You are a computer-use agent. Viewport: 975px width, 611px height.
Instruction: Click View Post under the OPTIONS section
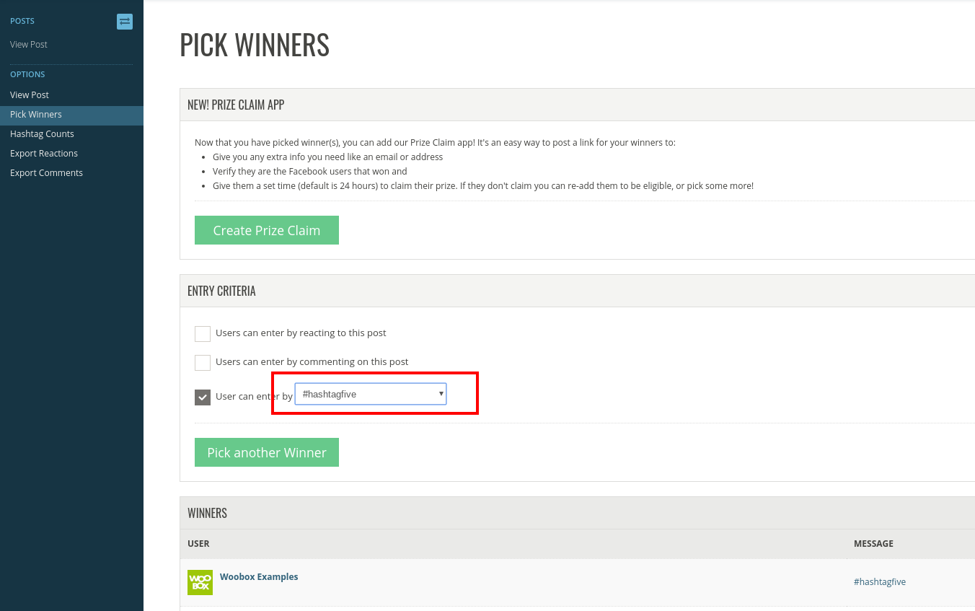pyautogui.click(x=29, y=94)
